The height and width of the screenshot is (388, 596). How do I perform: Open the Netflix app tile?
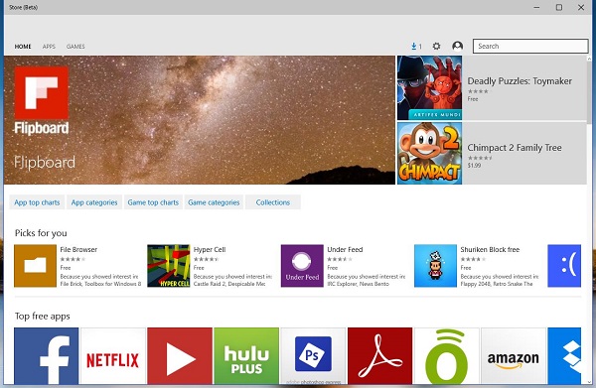(113, 356)
